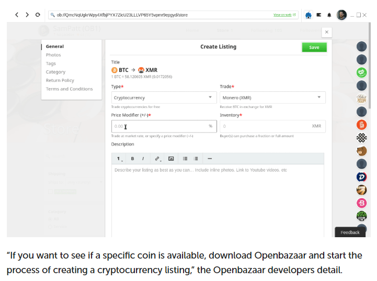Open the paragraph format dropdown in the editor
The height and width of the screenshot is (281, 377).
pyautogui.click(x=120, y=158)
